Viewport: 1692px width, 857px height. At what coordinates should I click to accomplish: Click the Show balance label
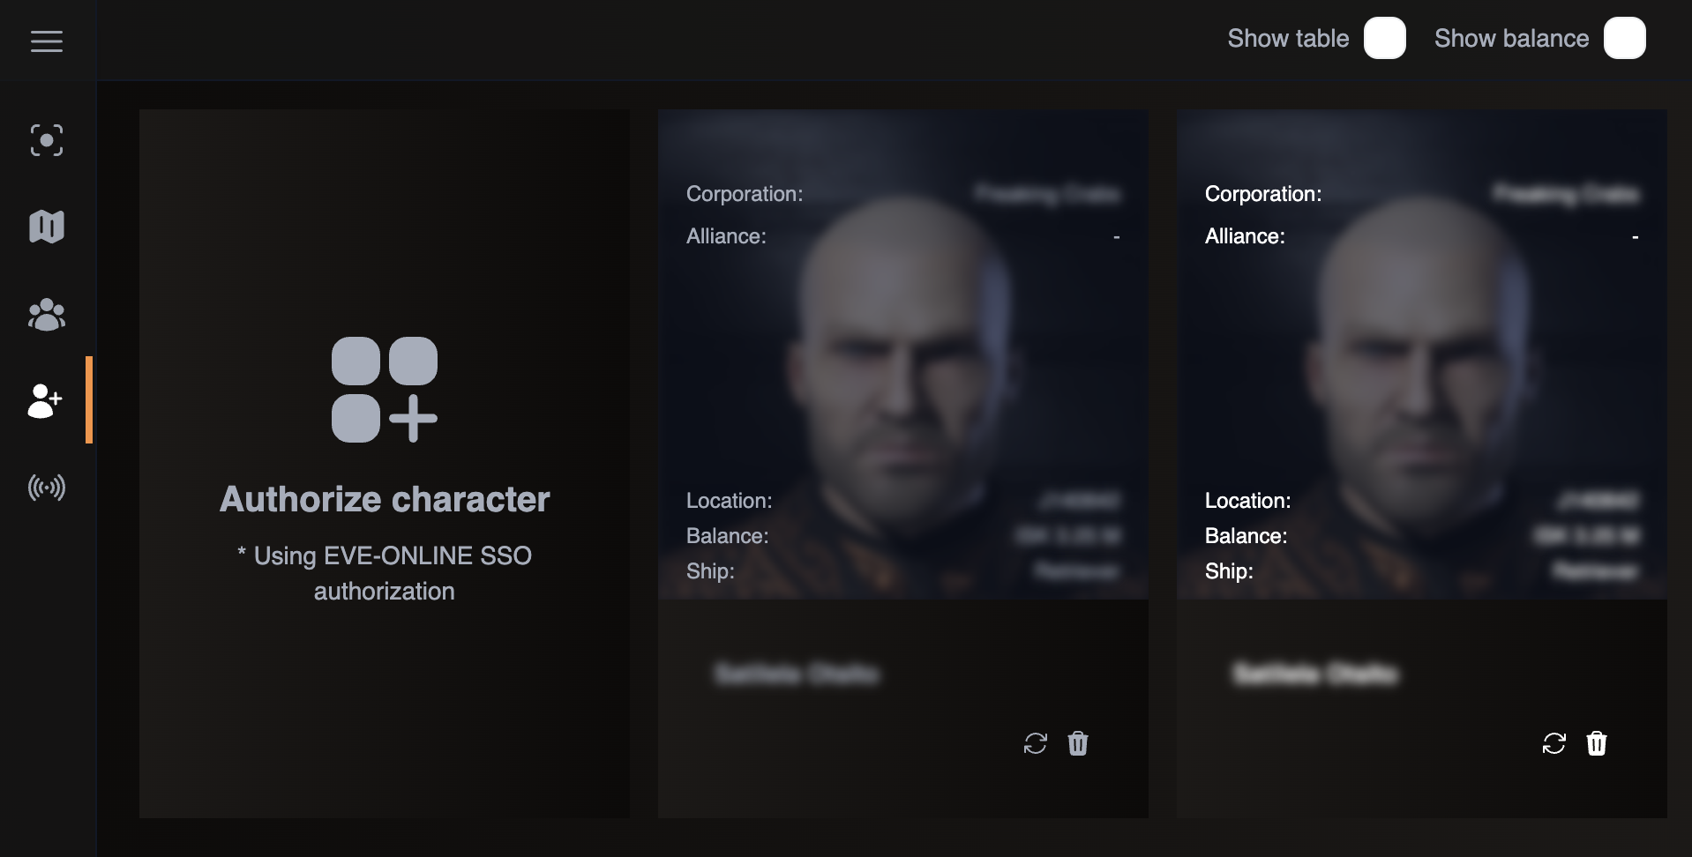pos(1511,39)
